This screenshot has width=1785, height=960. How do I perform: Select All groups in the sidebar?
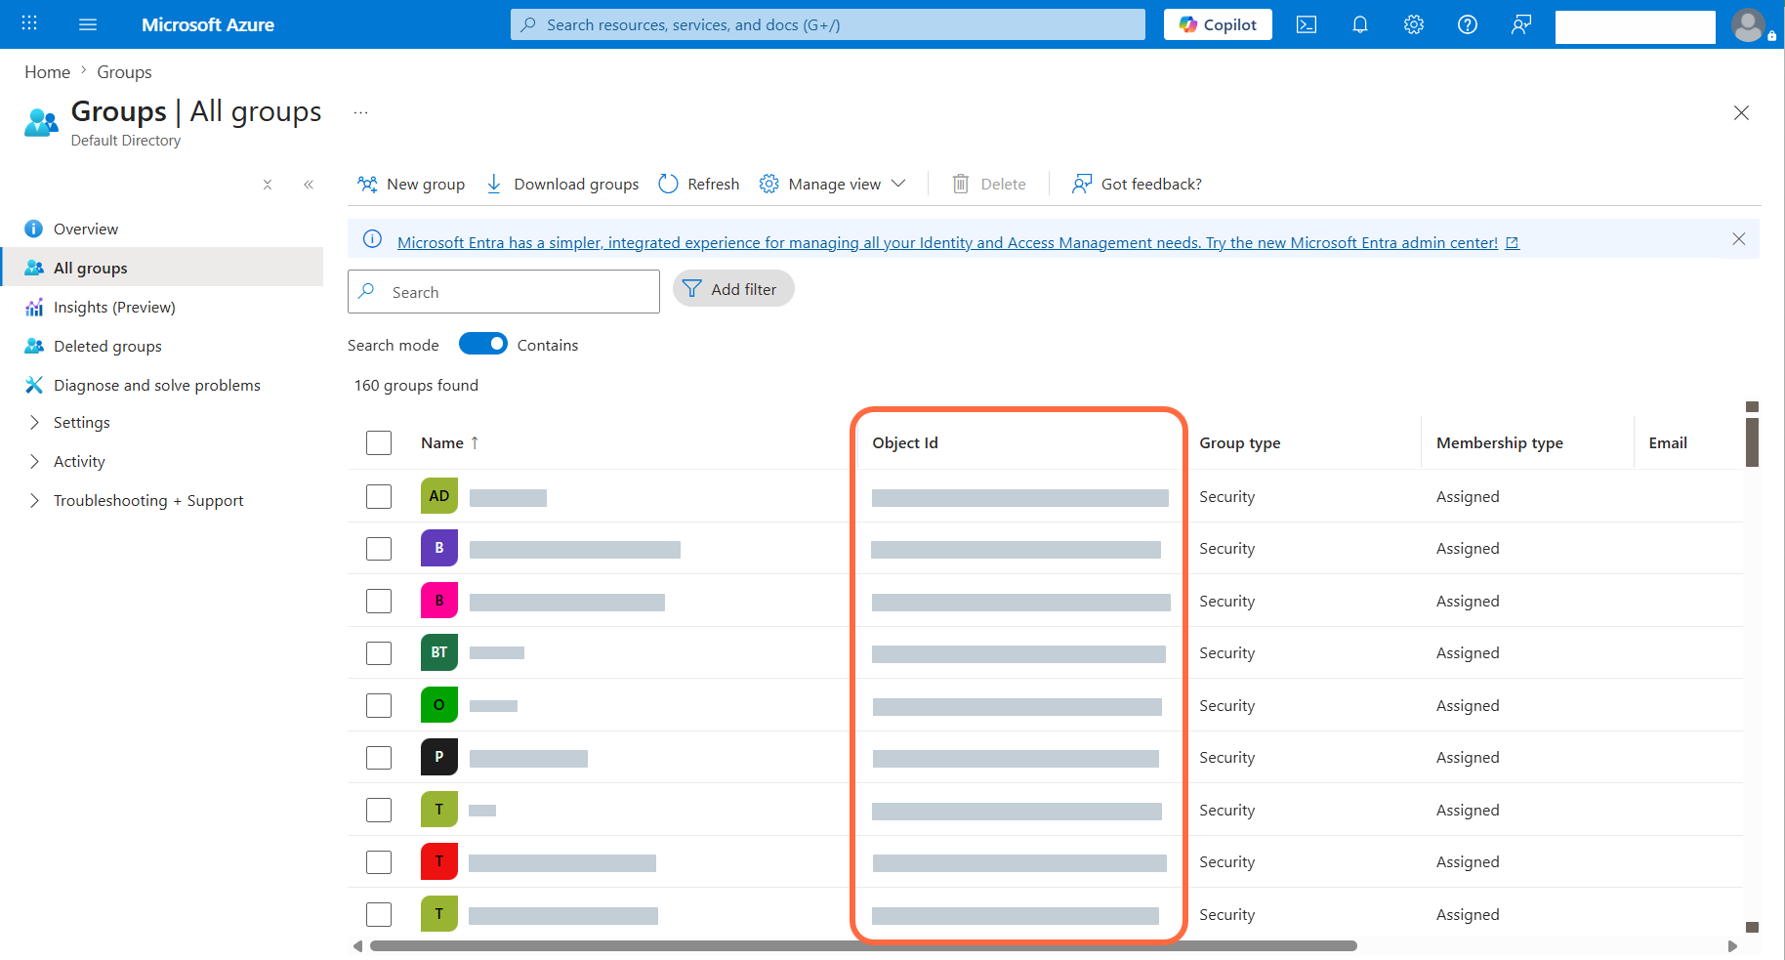163,268
